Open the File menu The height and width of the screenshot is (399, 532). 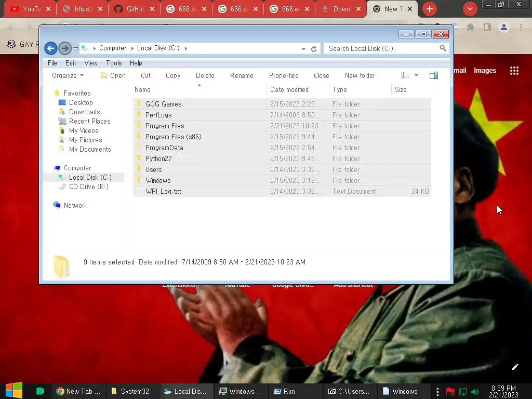pyautogui.click(x=52, y=63)
